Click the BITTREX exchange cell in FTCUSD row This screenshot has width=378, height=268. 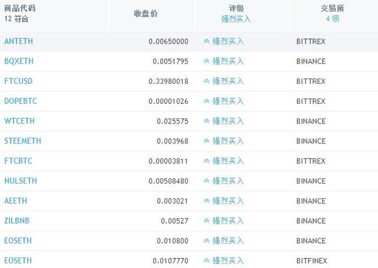(311, 81)
